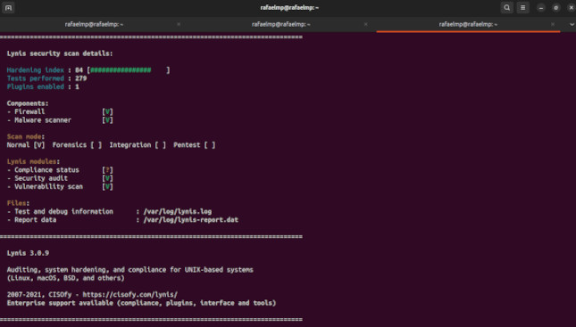Click the Compliance status [?] marker
This screenshot has width=576, height=327.
pyautogui.click(x=107, y=170)
